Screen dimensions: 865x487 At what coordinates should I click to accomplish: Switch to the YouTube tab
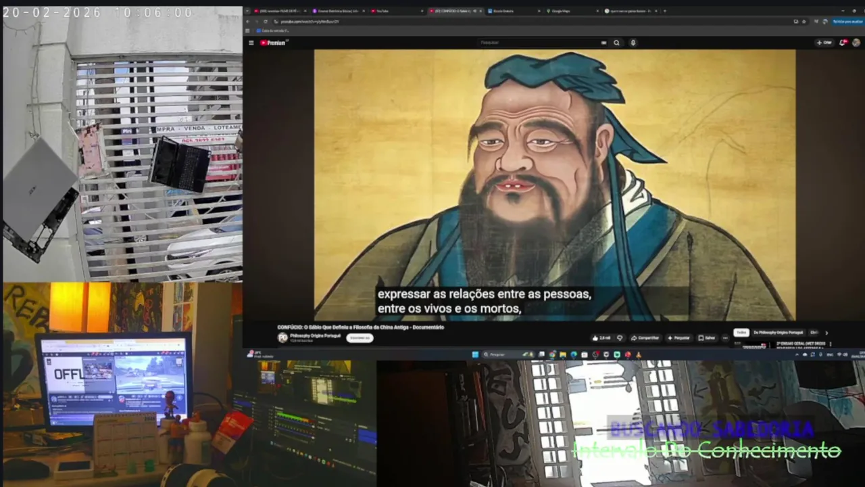click(x=397, y=11)
